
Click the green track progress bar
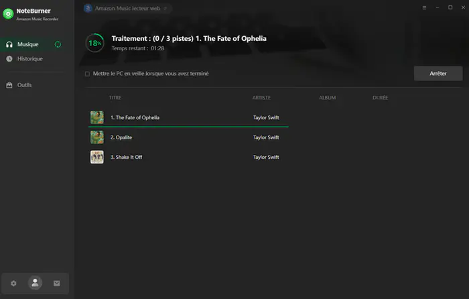(188, 127)
